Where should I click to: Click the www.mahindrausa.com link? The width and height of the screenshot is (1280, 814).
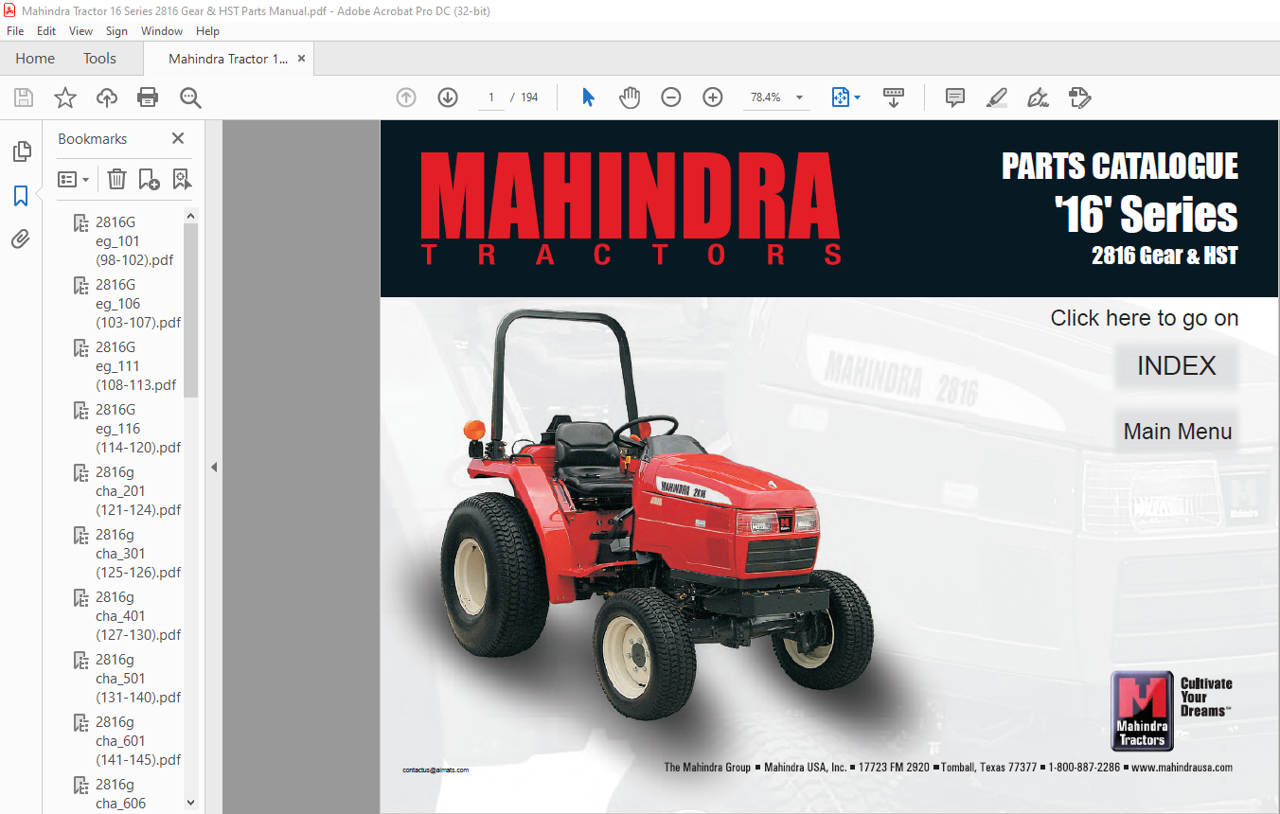(1182, 768)
